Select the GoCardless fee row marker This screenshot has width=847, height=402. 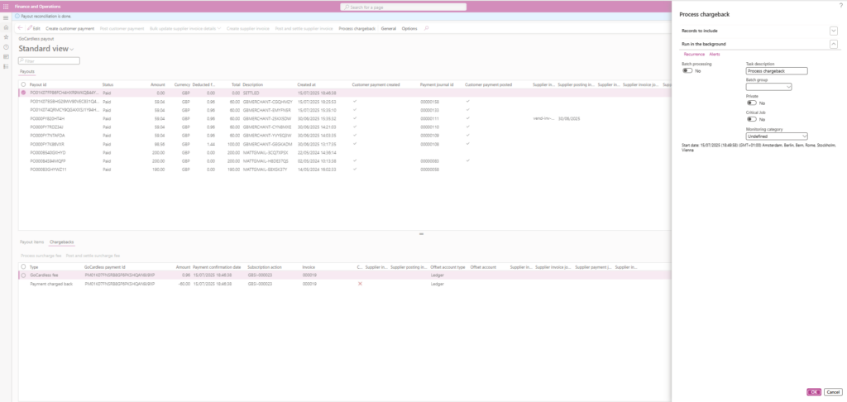coord(23,275)
